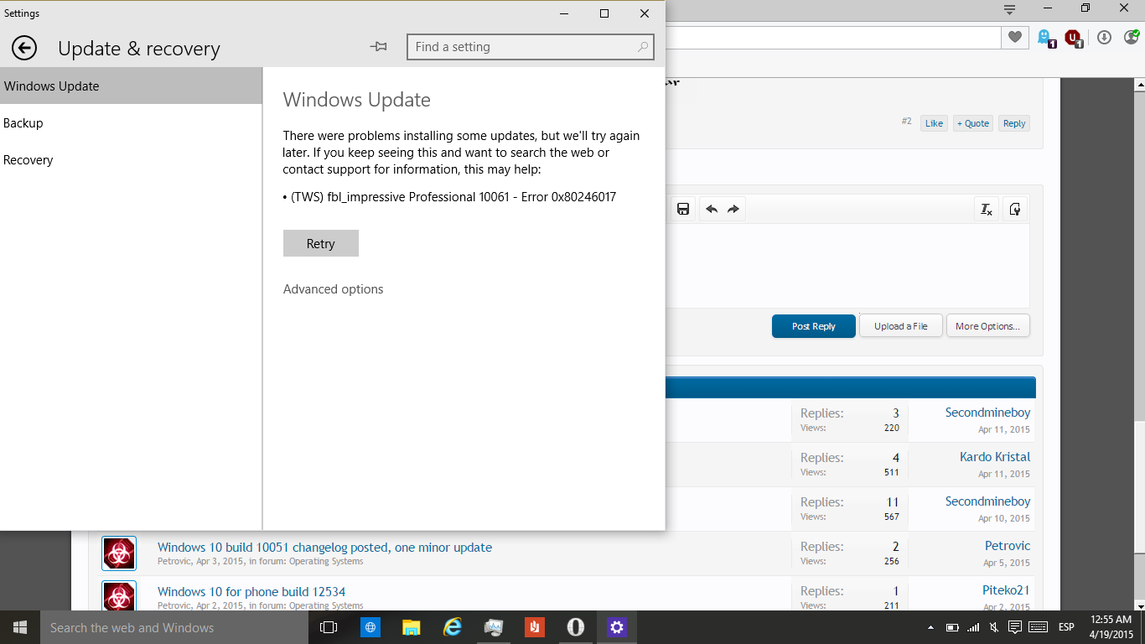Switch to the Opera browser on the taskbar
1145x644 pixels.
(x=576, y=627)
